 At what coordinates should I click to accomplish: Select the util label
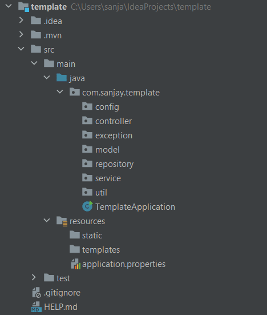101,193
